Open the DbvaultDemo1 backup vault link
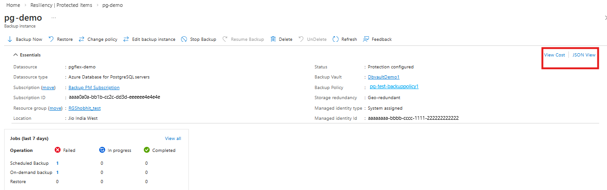This screenshot has height=190, width=607. pos(384,77)
